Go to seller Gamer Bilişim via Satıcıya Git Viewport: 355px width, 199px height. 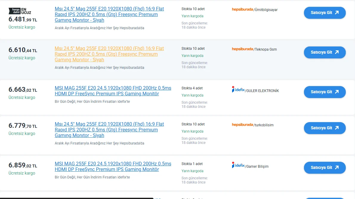click(x=325, y=167)
